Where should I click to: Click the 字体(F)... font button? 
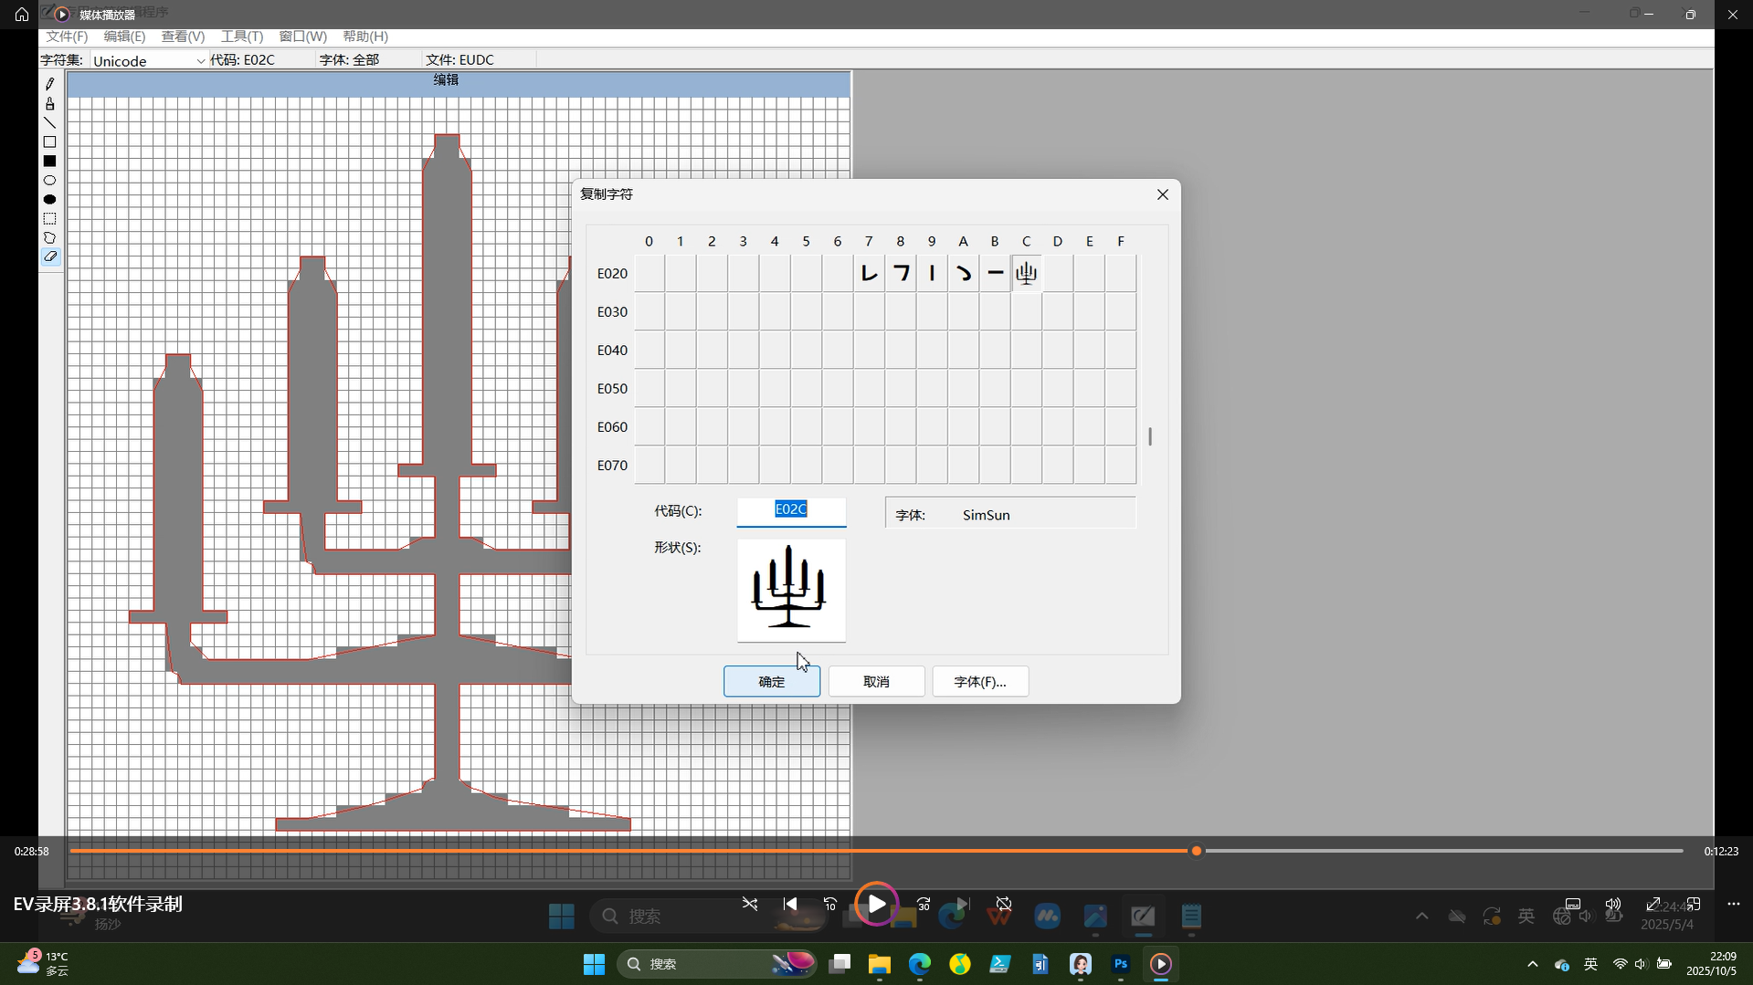[x=980, y=682]
